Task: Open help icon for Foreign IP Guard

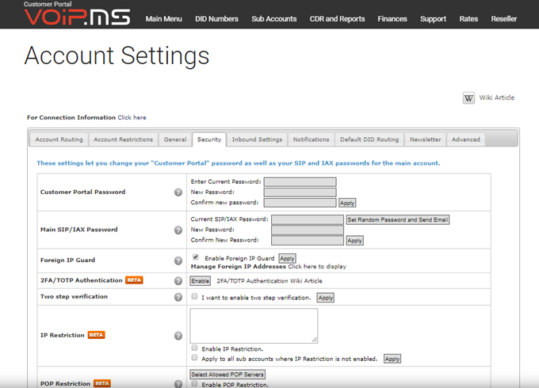Action: point(178,261)
